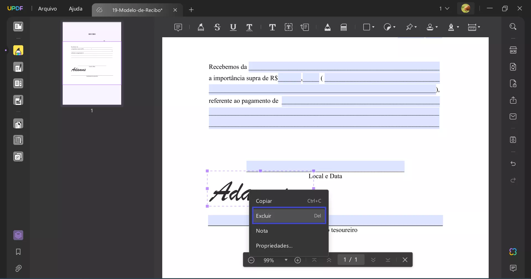This screenshot has width=531, height=279.
Task: Choose Propriedades... from the context menu
Action: [289, 246]
